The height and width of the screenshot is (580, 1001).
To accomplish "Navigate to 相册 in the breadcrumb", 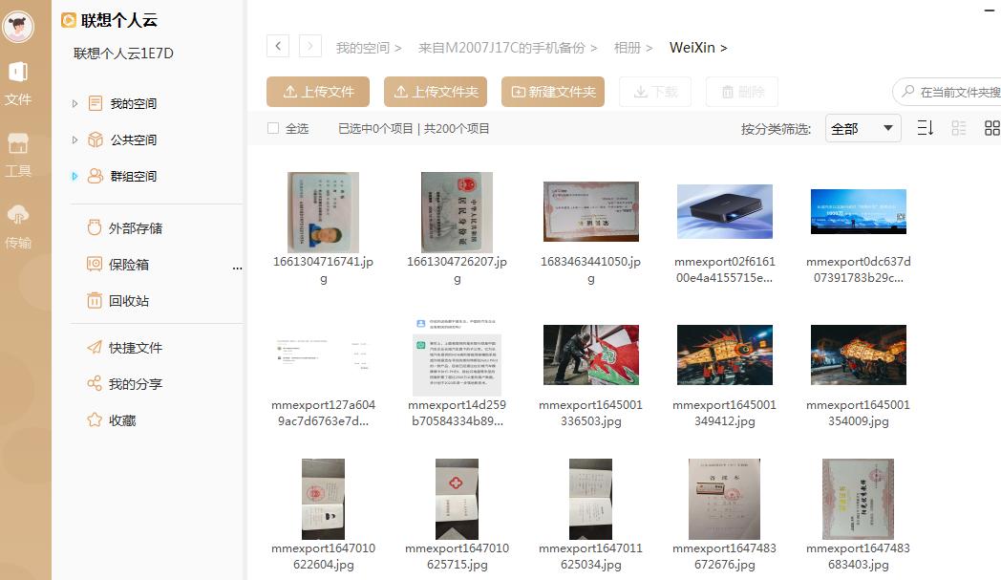I will pos(631,47).
